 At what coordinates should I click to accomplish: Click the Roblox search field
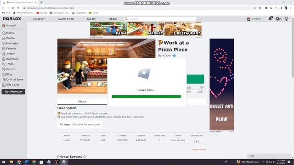160,19
